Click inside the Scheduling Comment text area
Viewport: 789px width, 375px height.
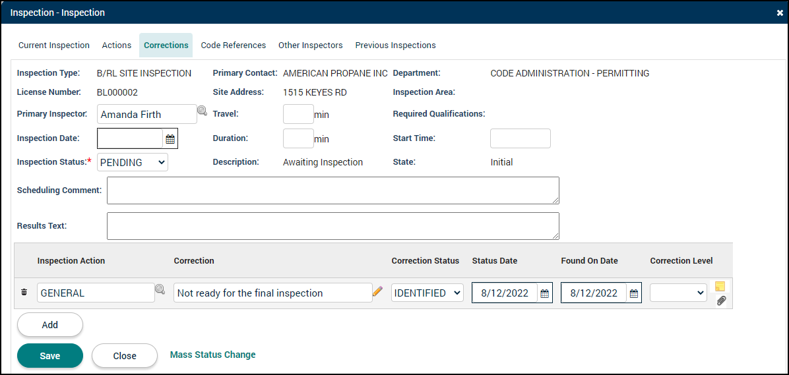pyautogui.click(x=333, y=190)
